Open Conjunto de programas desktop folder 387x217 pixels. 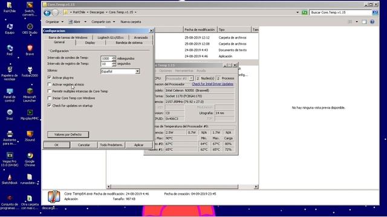[x=10, y=203]
